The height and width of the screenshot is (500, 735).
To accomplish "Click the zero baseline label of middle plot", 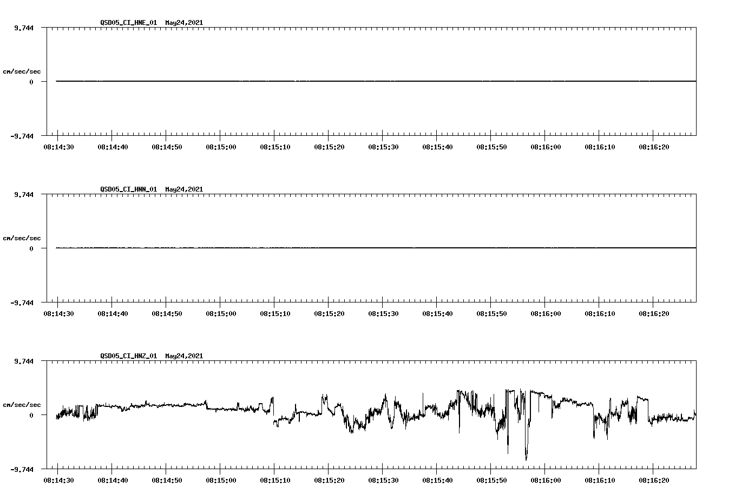I will pyautogui.click(x=32, y=249).
